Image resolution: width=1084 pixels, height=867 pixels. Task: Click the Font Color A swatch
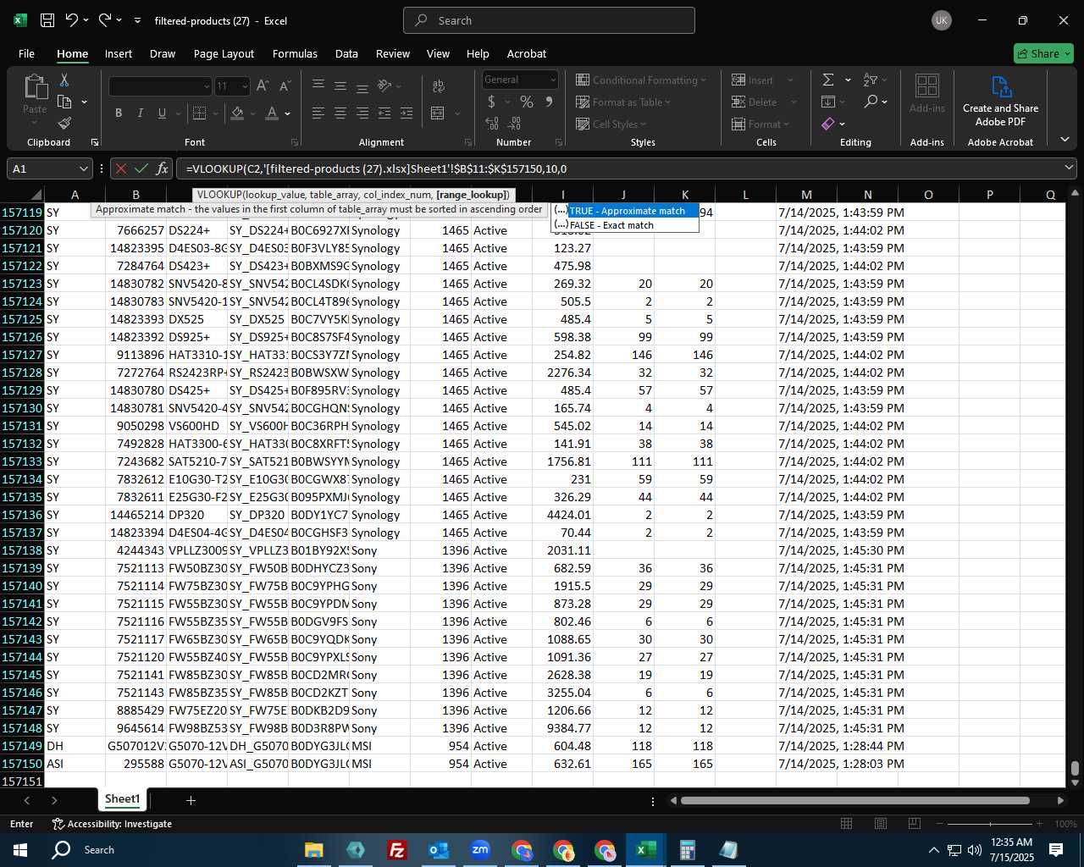271,113
